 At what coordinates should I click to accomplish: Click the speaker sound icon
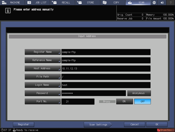click(x=162, y=2)
